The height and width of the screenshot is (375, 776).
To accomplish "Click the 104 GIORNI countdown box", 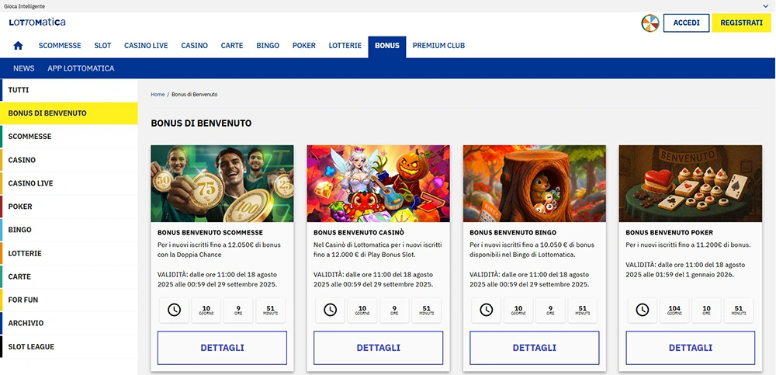I will [674, 310].
